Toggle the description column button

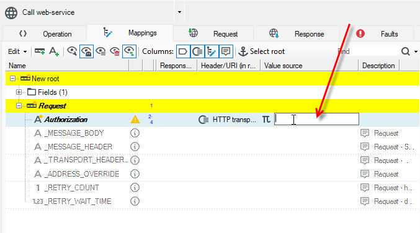(226, 51)
